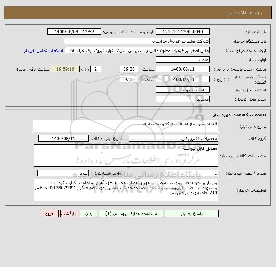
Task: Click the label تاریخ و ساعت اعلان عمومی
Action: coord(128,32)
